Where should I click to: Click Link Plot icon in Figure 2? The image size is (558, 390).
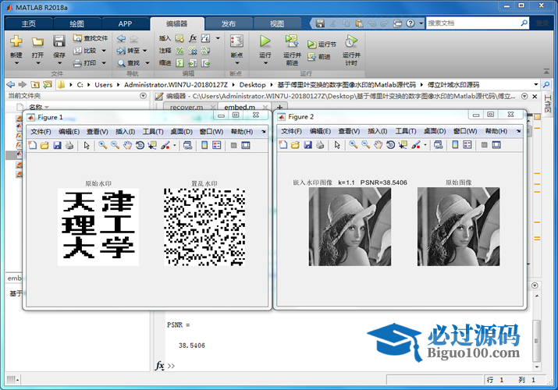click(x=439, y=145)
